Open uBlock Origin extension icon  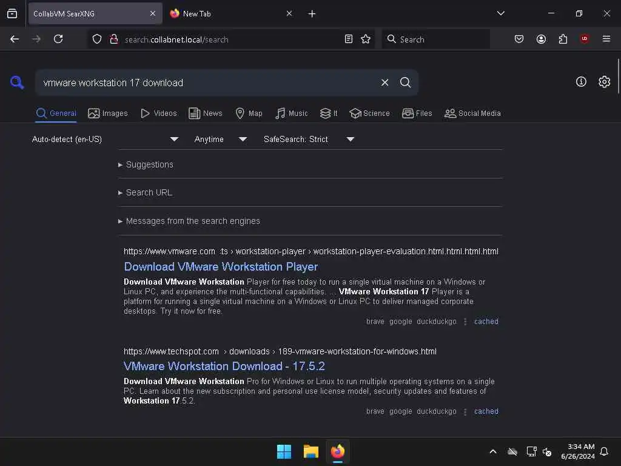[584, 39]
